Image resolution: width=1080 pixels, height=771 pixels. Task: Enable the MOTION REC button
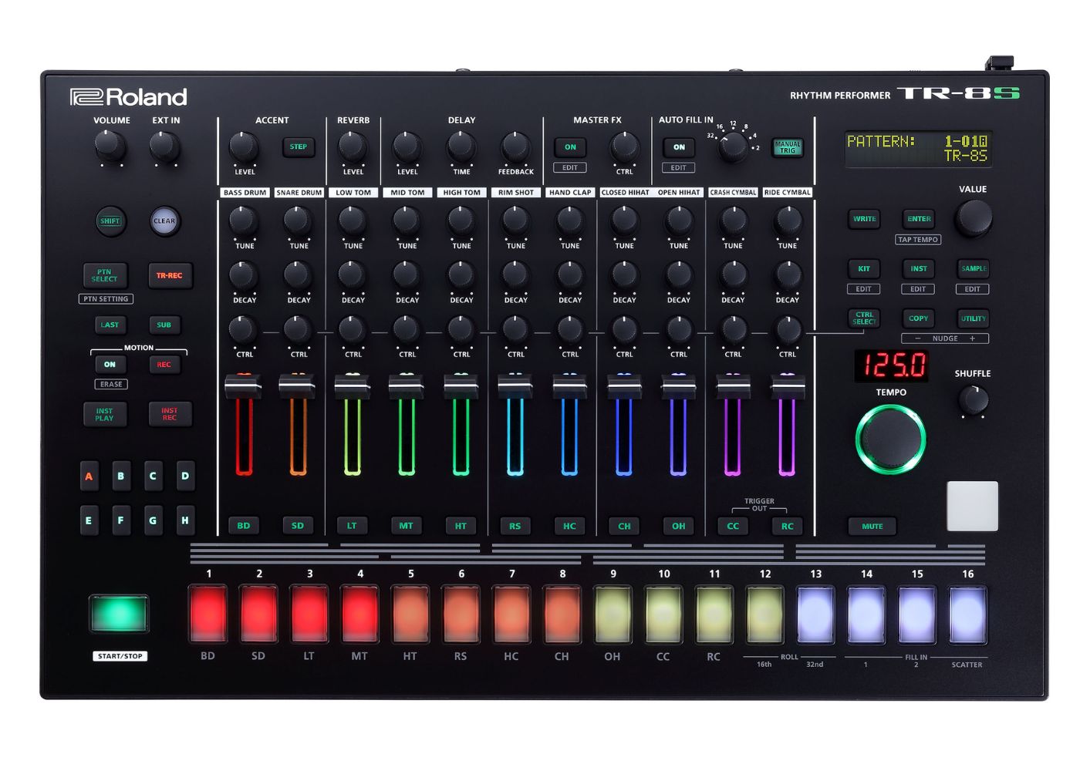coord(164,365)
